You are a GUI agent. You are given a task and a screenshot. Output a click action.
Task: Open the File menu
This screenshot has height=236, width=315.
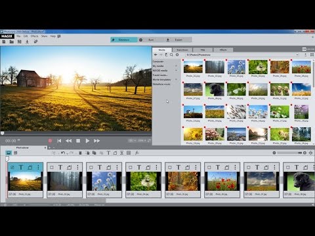pos(18,36)
